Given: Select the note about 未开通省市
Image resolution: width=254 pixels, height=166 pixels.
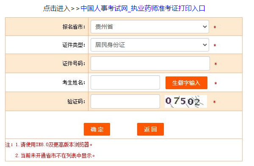Looking at the screenshot, I should click(55, 156).
